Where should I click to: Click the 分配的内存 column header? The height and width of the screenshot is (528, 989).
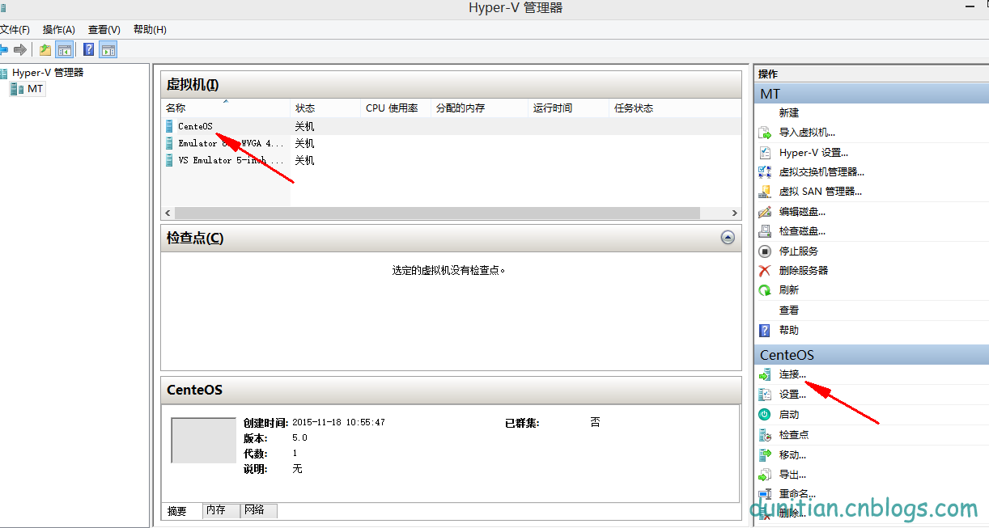point(479,108)
